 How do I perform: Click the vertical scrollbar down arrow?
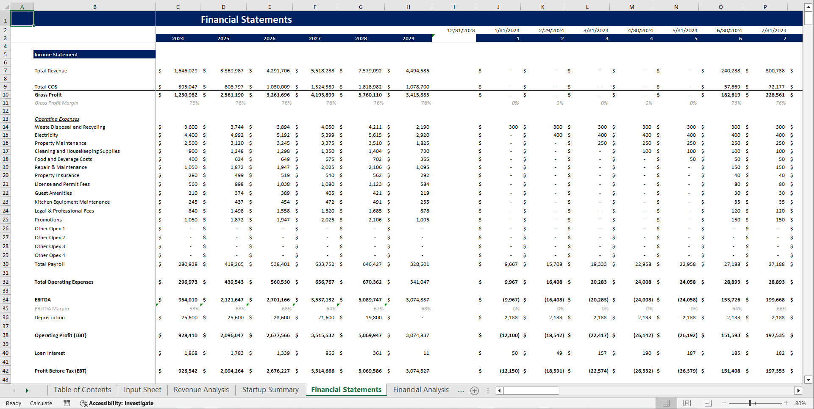(807, 380)
